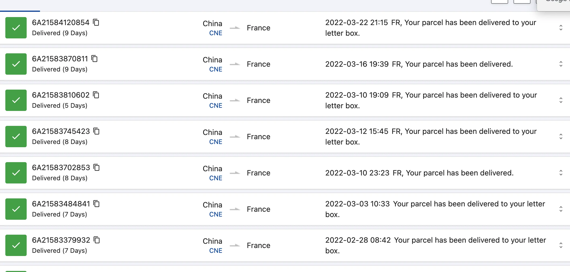The image size is (570, 272).
Task: Expand tracking details for 6A21583745423
Action: point(561,137)
